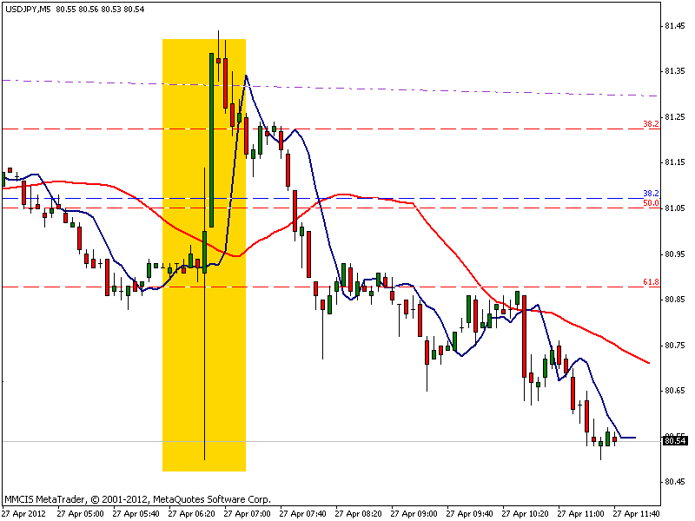Click the 80.75 price axis label

click(x=675, y=346)
